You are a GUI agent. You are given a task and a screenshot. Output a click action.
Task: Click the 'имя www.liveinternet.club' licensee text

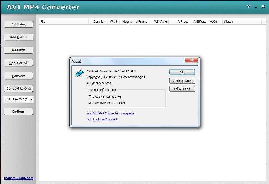coord(107,103)
